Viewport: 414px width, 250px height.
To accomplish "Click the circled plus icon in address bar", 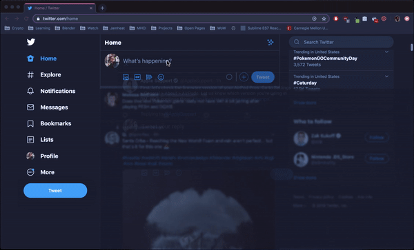I will tap(314, 19).
